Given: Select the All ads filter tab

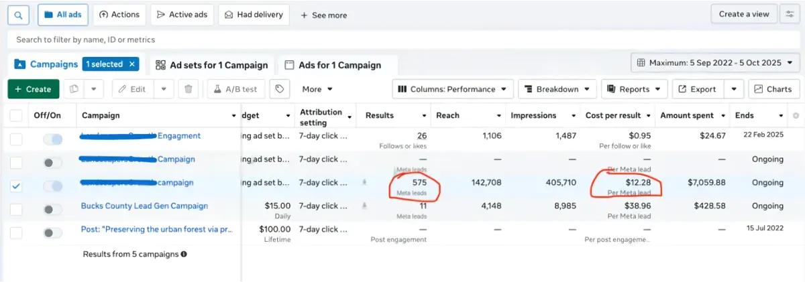Looking at the screenshot, I should point(62,14).
